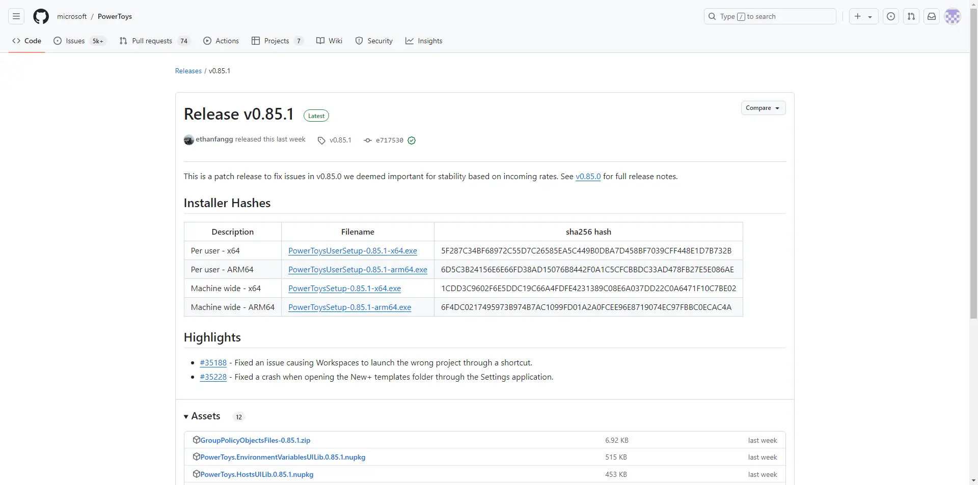Screen dimensions: 978x485
Task: Open the Projects tab
Action: tap(278, 41)
